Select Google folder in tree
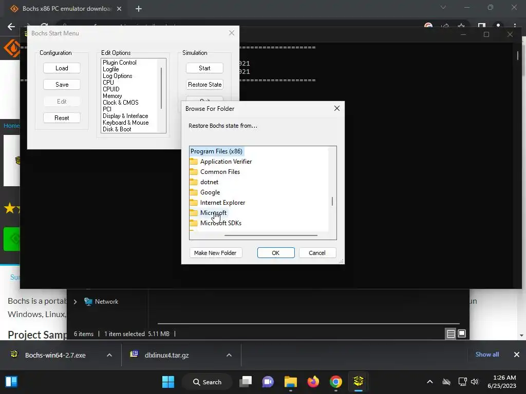 (x=210, y=192)
